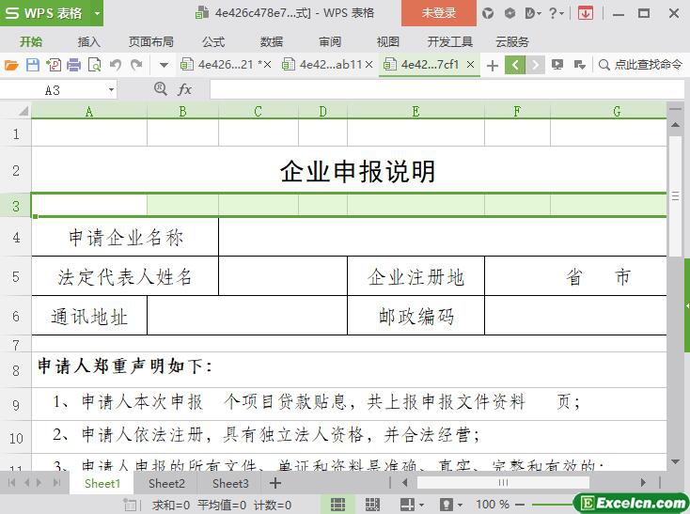The height and width of the screenshot is (514, 690).
Task: Click the vertical scrollbar down arrow
Action: coord(676,461)
